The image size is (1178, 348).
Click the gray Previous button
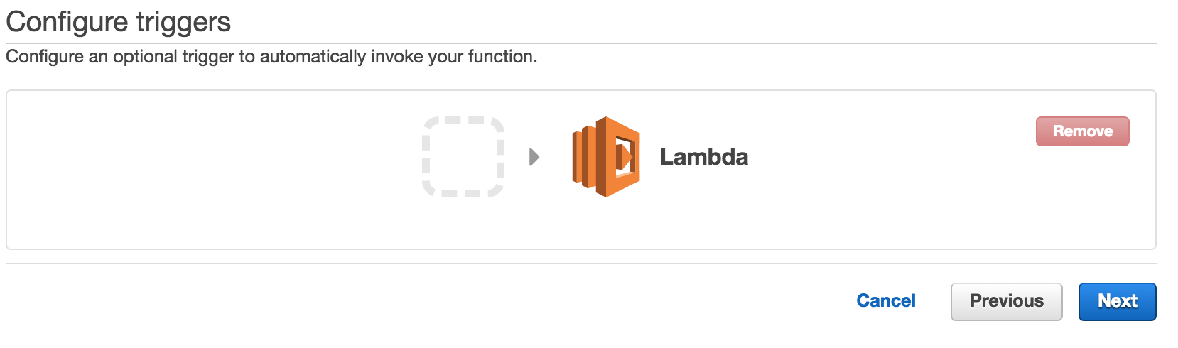1006,302
